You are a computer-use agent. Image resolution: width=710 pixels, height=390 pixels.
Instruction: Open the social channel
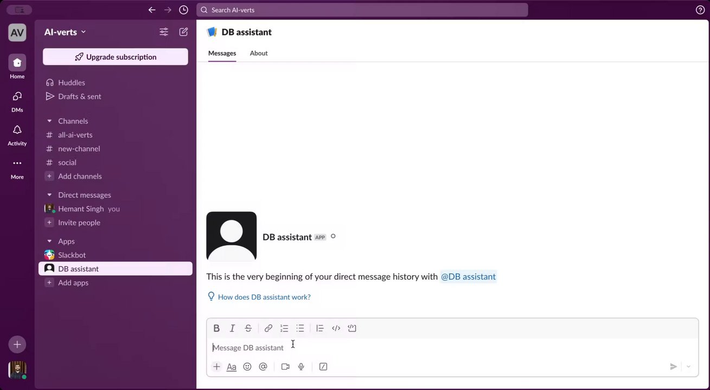tap(116, 162)
